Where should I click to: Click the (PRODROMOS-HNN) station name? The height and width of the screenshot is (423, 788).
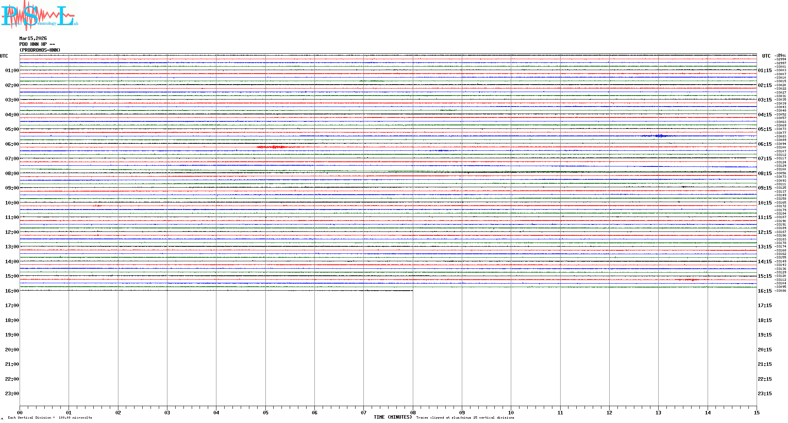tap(40, 50)
